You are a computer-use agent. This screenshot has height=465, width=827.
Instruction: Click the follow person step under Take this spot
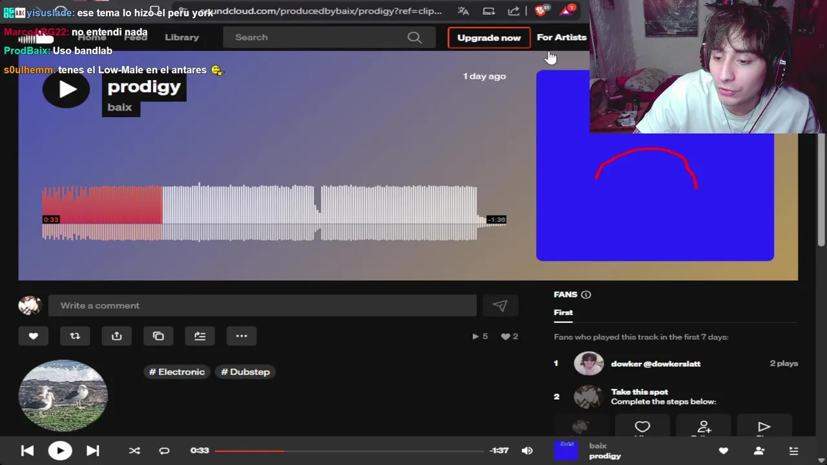click(703, 427)
